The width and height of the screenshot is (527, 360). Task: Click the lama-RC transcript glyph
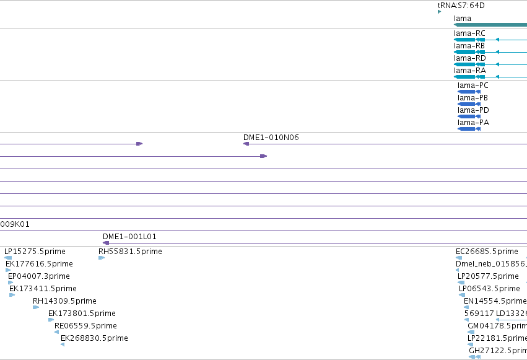click(490, 40)
